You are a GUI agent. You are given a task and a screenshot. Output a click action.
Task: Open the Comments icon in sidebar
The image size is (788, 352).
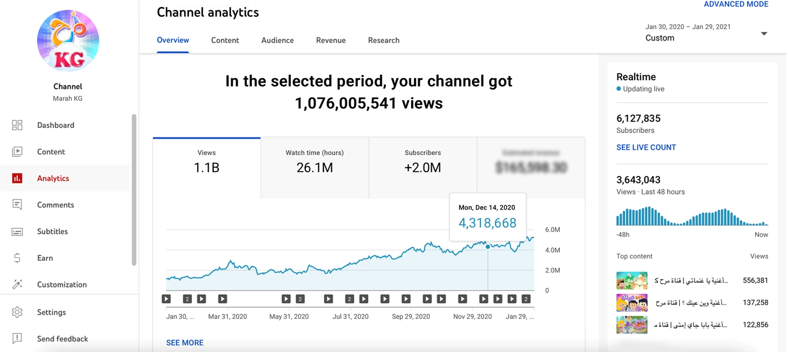coord(17,204)
